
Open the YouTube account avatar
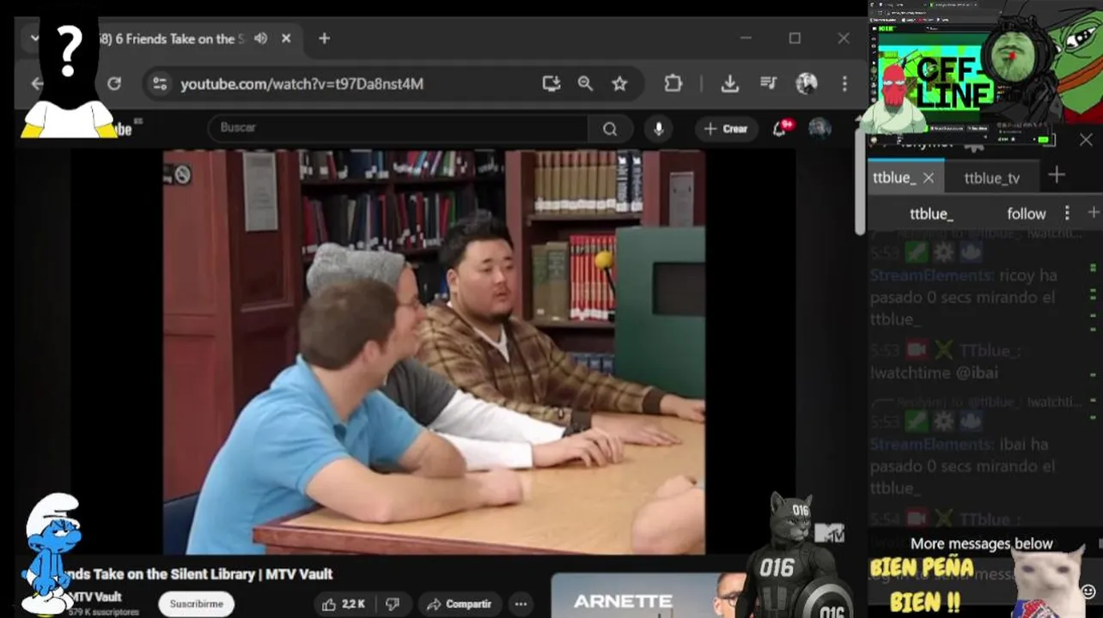[x=820, y=129]
